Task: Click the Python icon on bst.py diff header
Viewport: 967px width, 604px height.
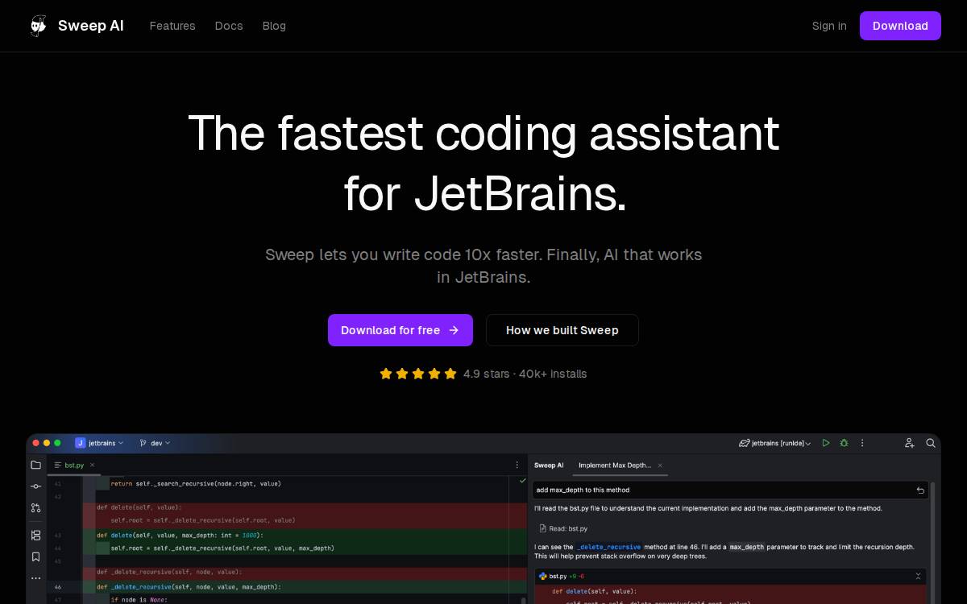Action: pyautogui.click(x=543, y=576)
